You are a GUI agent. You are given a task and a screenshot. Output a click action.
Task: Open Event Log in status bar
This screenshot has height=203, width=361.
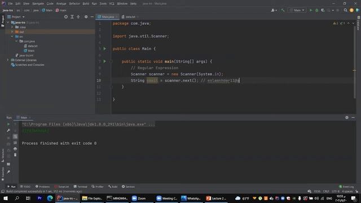(346, 187)
